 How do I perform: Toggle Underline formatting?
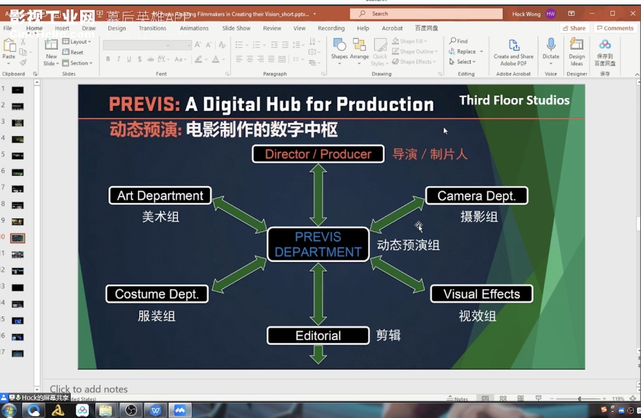coord(129,59)
